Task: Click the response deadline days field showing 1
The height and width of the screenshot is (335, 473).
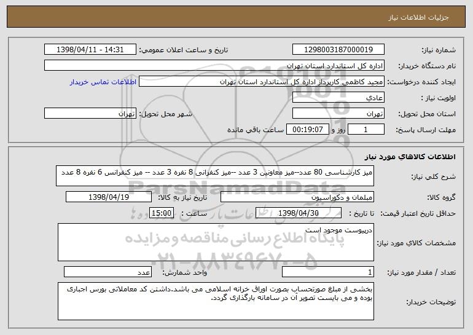Action: click(x=366, y=129)
